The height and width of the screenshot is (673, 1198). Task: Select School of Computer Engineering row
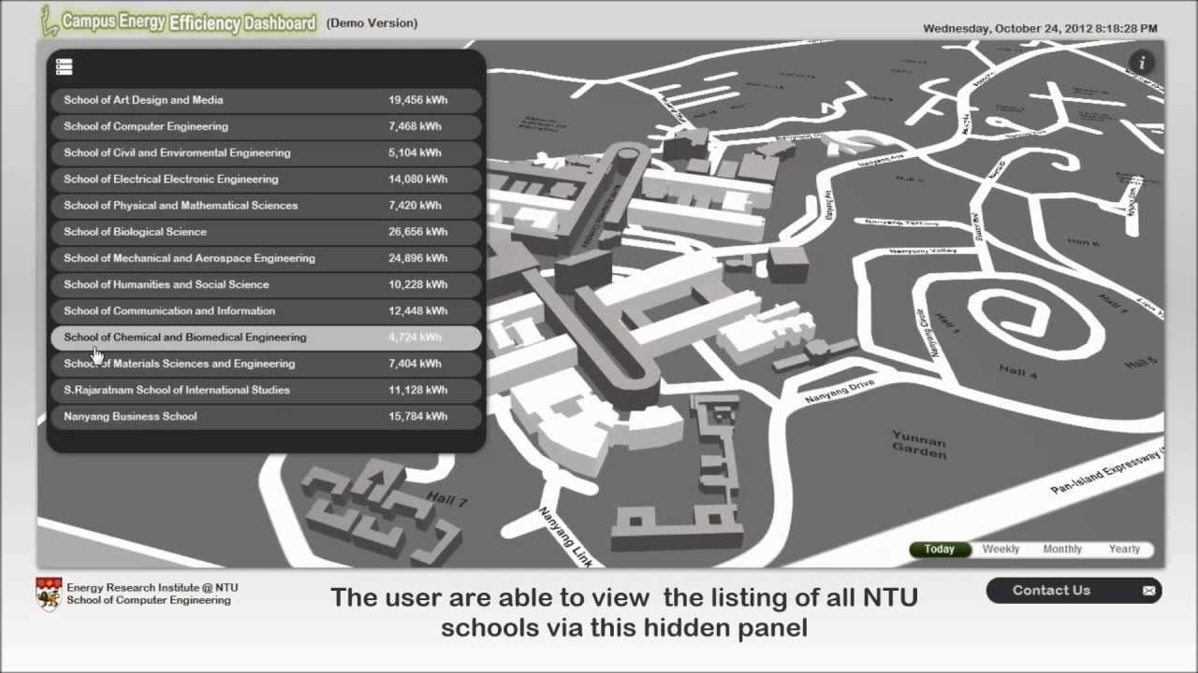[266, 126]
